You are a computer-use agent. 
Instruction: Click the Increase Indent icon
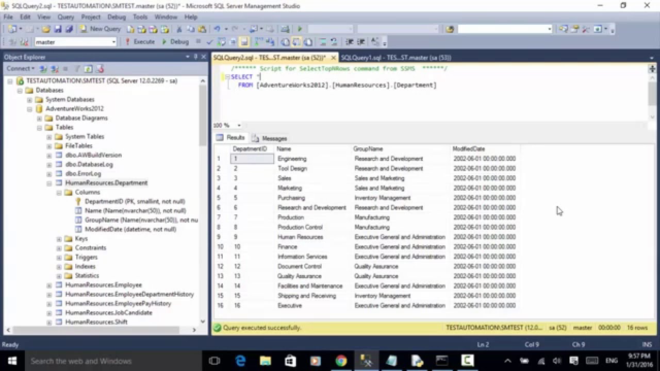coord(361,42)
